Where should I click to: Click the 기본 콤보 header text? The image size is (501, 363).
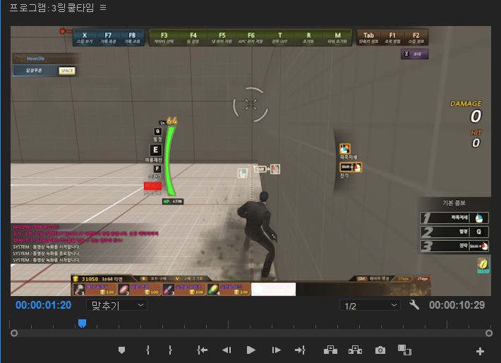454,203
